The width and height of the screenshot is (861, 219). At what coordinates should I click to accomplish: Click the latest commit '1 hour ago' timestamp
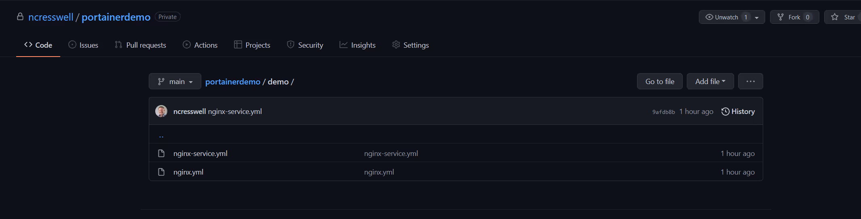tap(696, 112)
